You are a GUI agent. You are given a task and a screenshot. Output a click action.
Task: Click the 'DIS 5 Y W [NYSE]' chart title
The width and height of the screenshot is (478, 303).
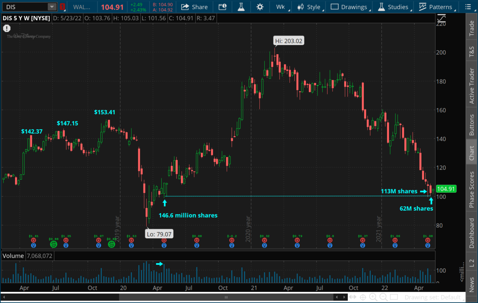pyautogui.click(x=26, y=18)
